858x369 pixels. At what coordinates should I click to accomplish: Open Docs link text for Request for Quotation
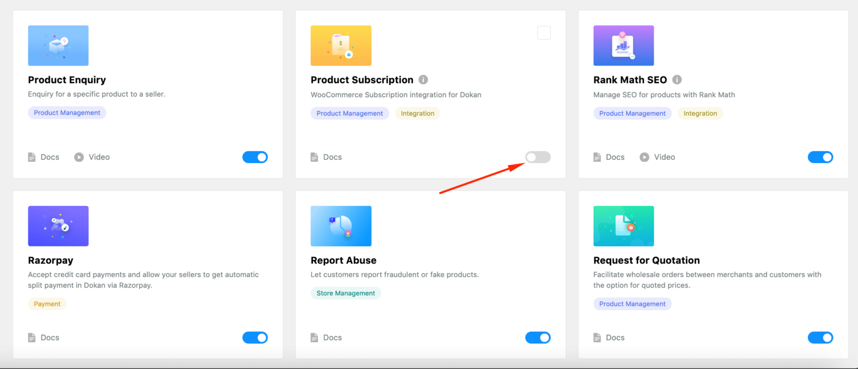[x=615, y=338]
